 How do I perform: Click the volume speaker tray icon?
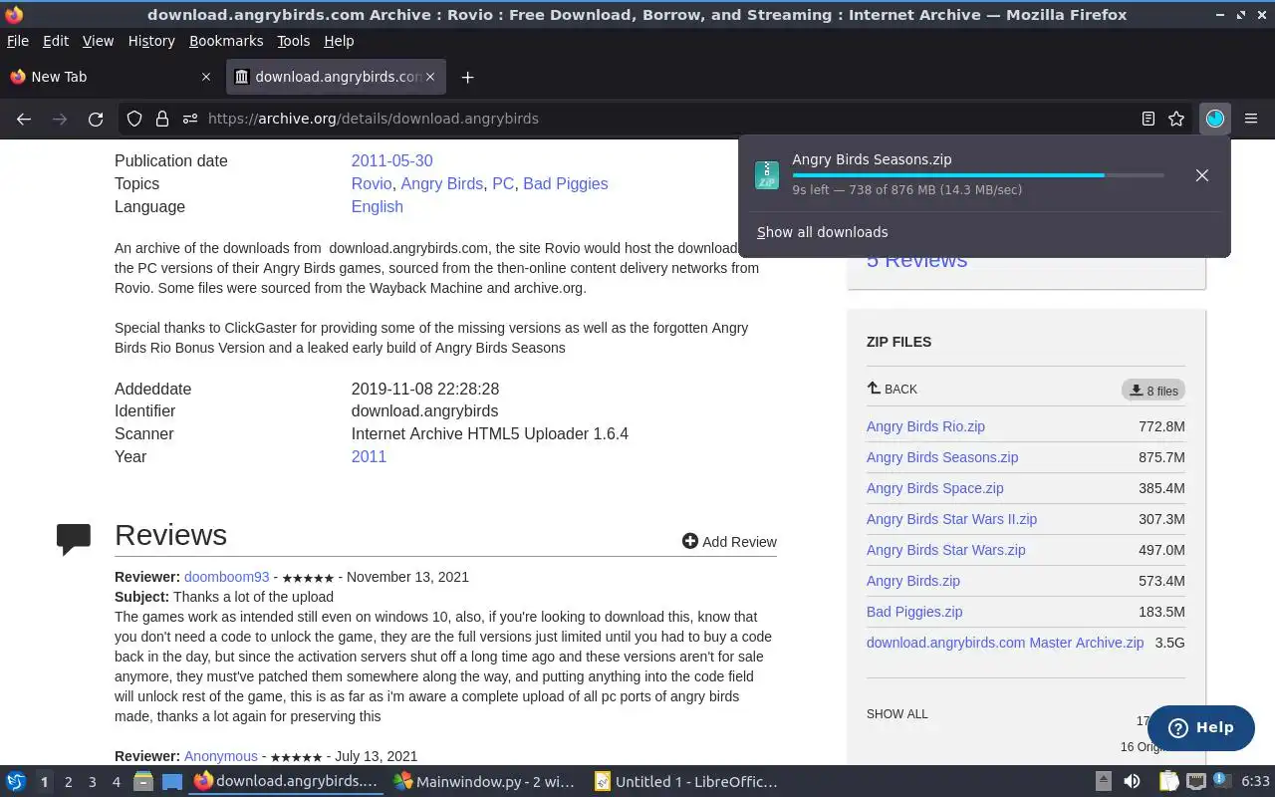pyautogui.click(x=1132, y=782)
